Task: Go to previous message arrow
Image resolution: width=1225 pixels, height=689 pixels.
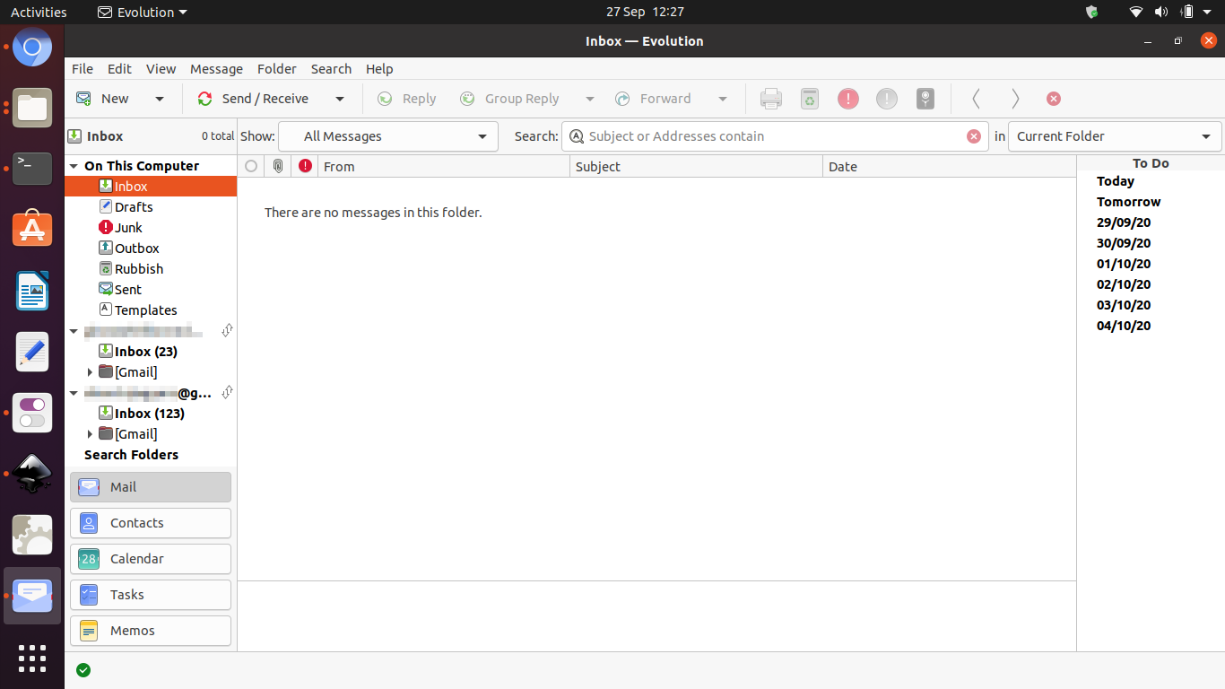Action: pos(976,99)
